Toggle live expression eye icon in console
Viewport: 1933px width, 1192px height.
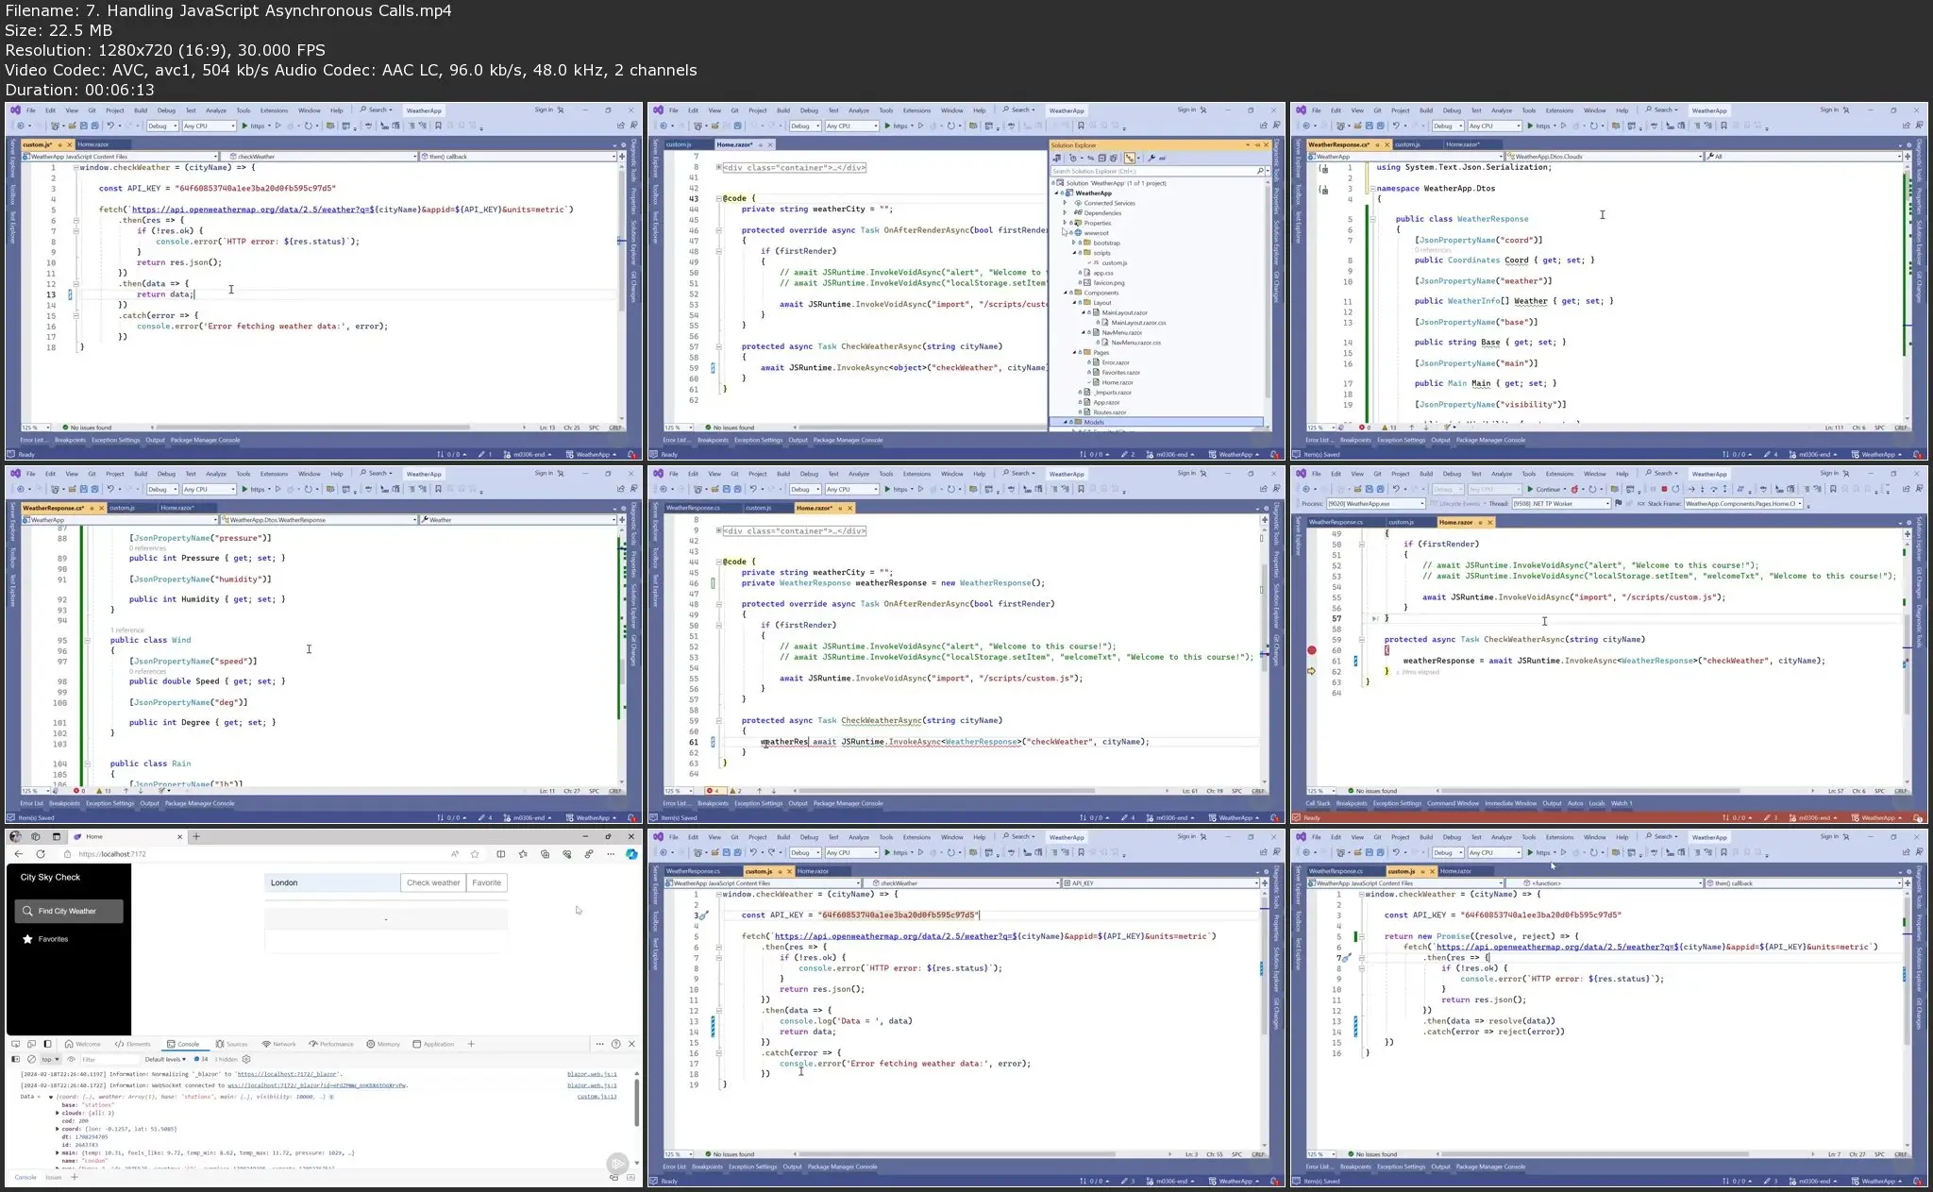pos(71,1059)
